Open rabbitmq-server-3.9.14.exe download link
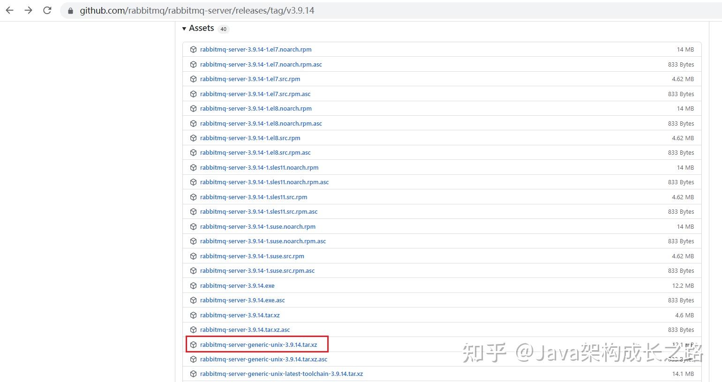 pyautogui.click(x=237, y=285)
